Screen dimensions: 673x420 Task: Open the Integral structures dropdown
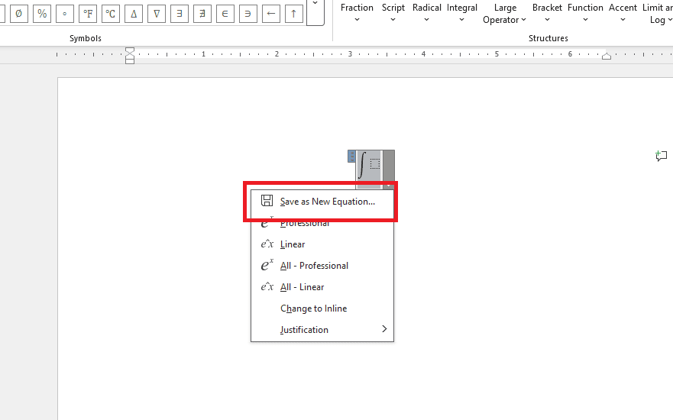[x=462, y=13]
